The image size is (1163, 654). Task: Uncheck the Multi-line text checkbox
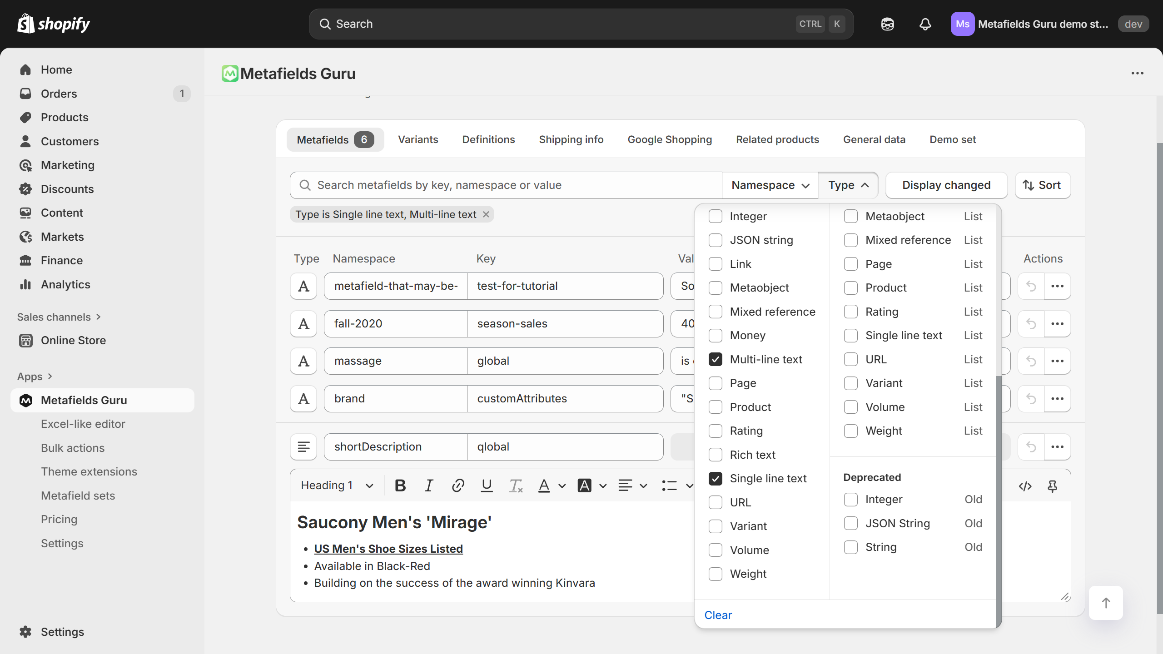coord(716,359)
